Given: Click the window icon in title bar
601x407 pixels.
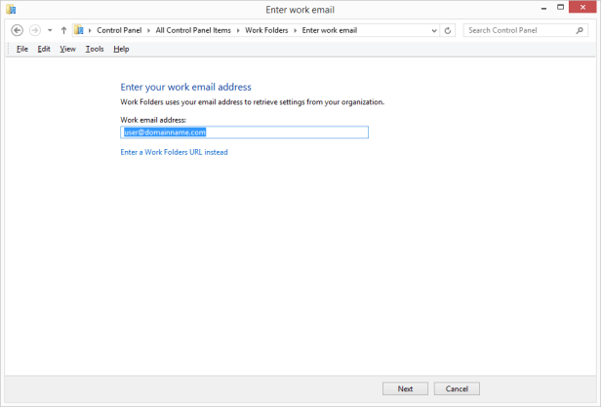Looking at the screenshot, I should [x=11, y=10].
